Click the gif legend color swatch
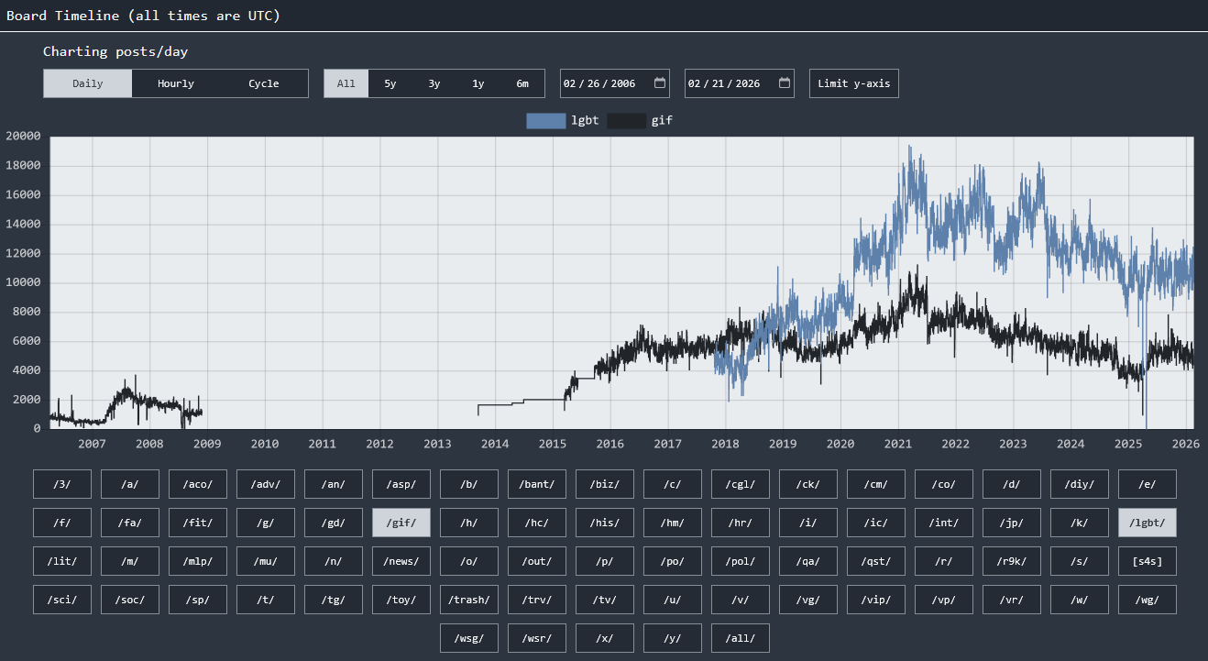Screen dimensions: 1208x661 point(627,120)
